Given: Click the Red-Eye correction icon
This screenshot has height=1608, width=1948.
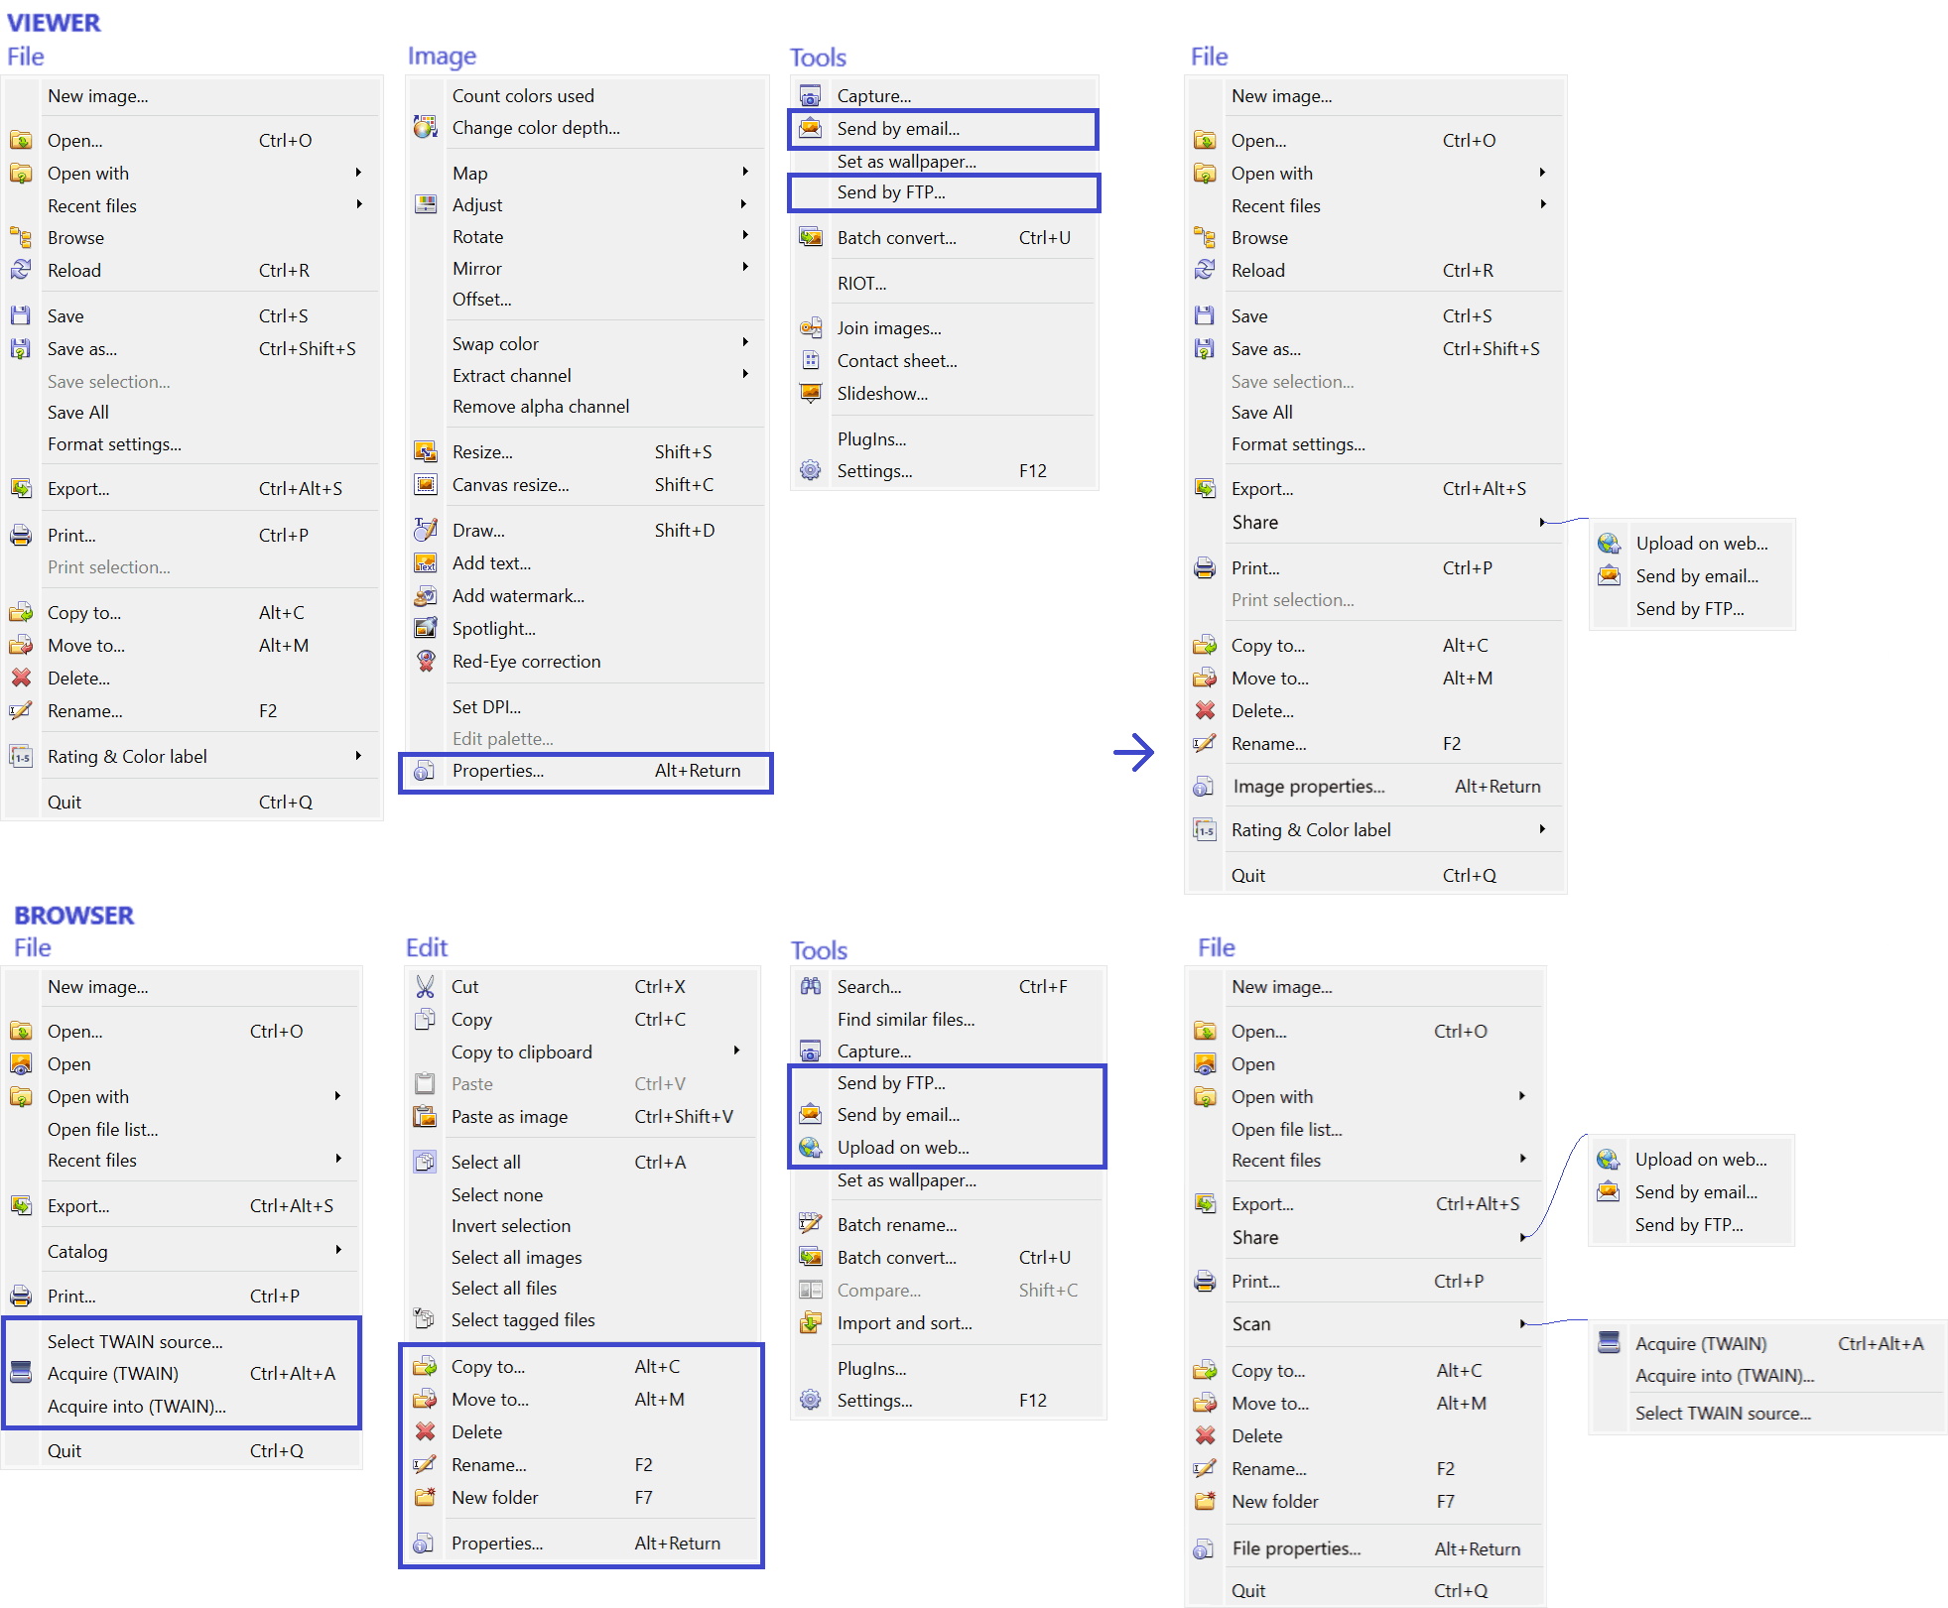Looking at the screenshot, I should pos(425,662).
